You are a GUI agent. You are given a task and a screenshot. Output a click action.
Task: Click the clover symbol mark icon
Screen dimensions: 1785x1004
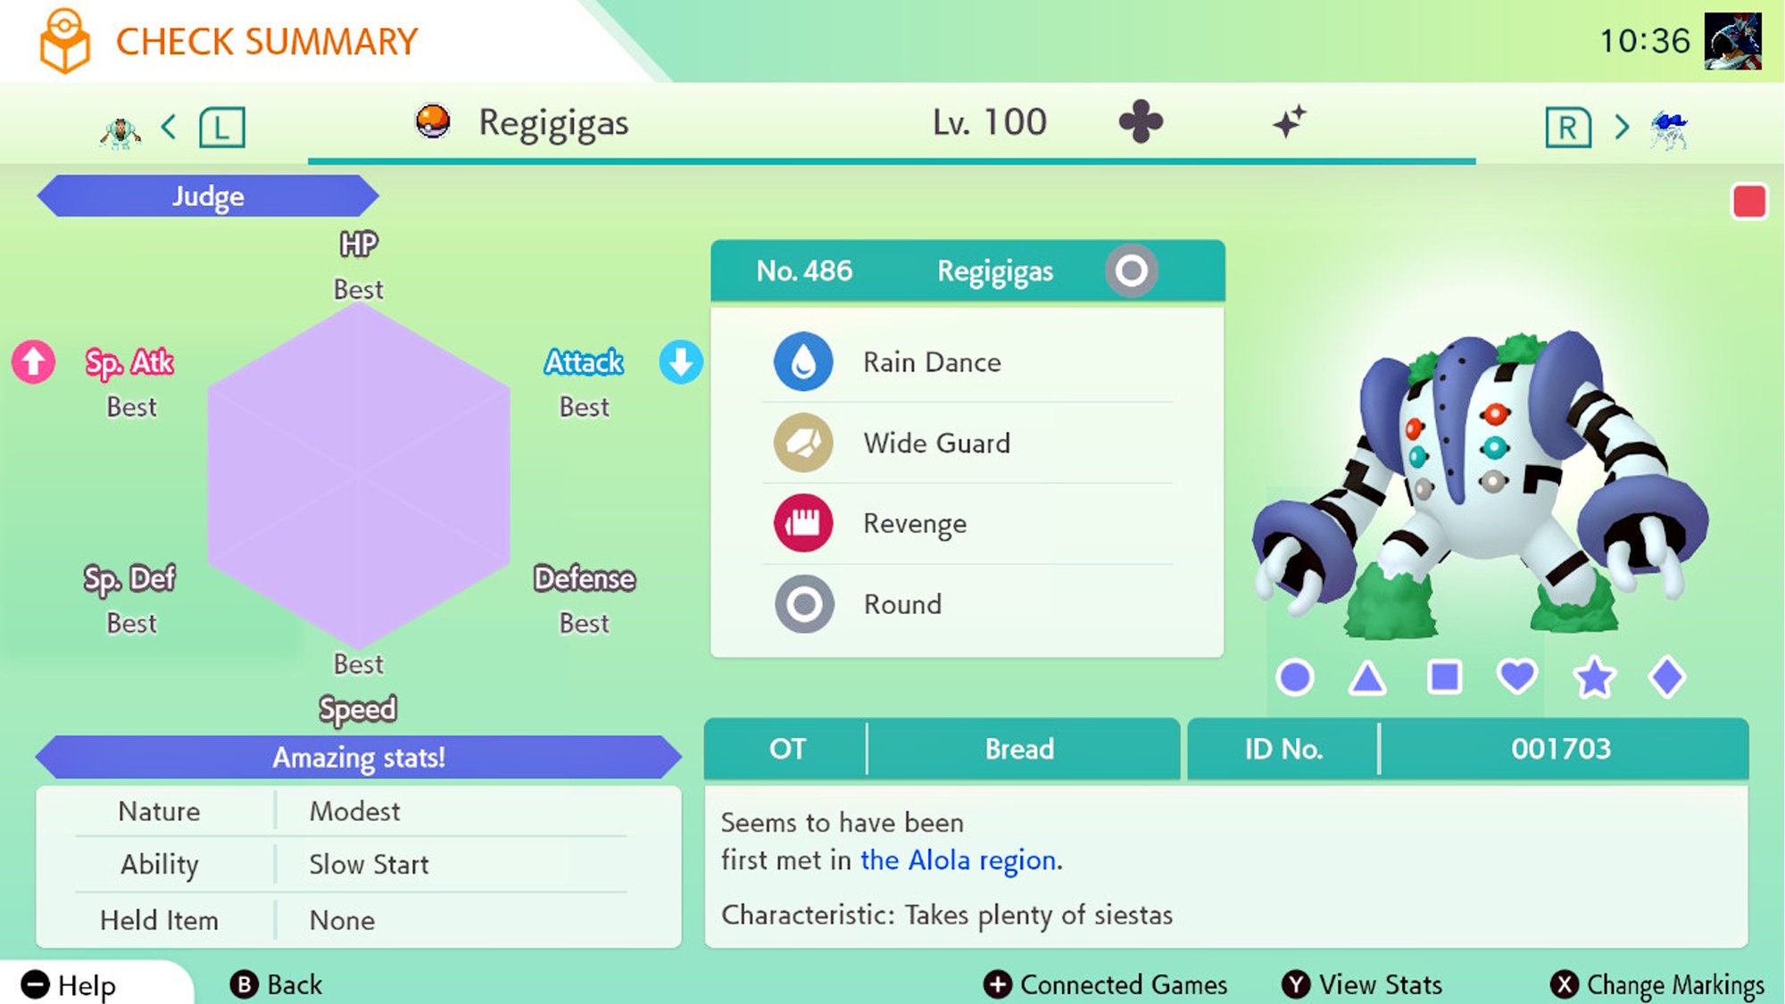(1138, 122)
